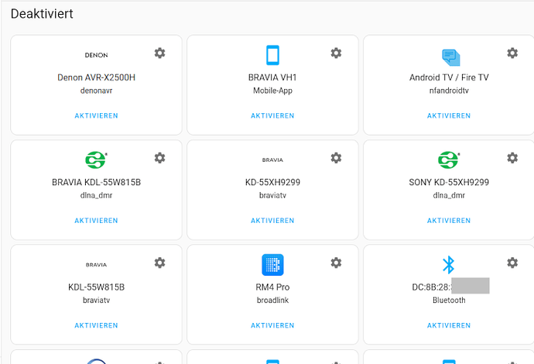Open settings gear for BRAVIA KDL-55W815B dlna_dmr
This screenshot has height=364, width=534.
[159, 158]
